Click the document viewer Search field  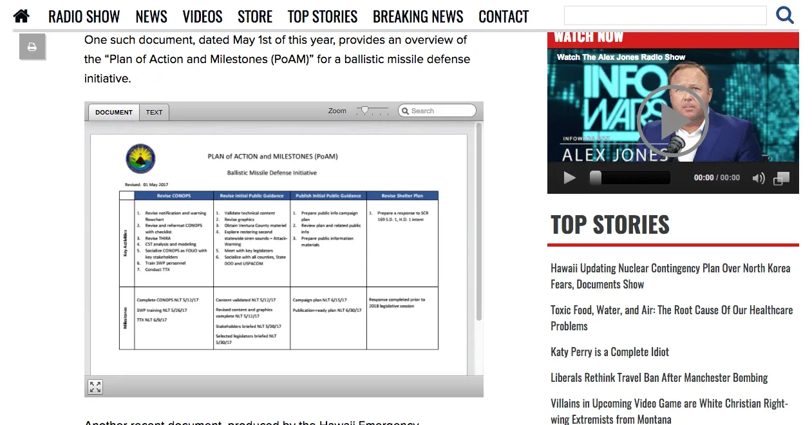[437, 111]
